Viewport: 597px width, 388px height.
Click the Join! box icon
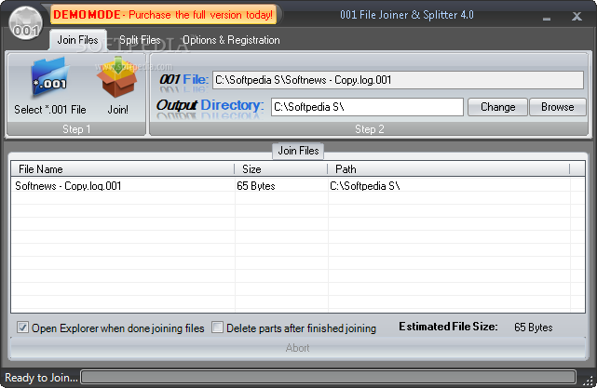click(x=117, y=77)
